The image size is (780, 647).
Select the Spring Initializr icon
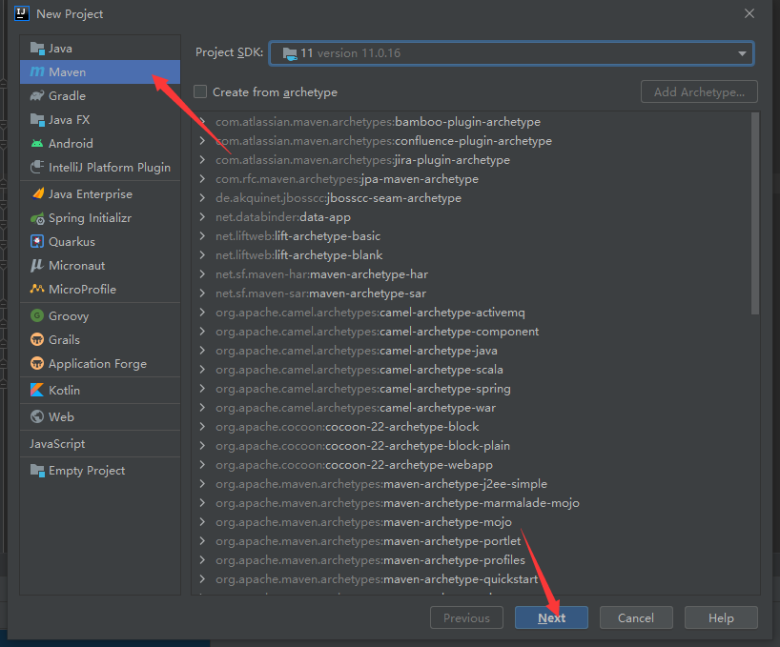(37, 218)
